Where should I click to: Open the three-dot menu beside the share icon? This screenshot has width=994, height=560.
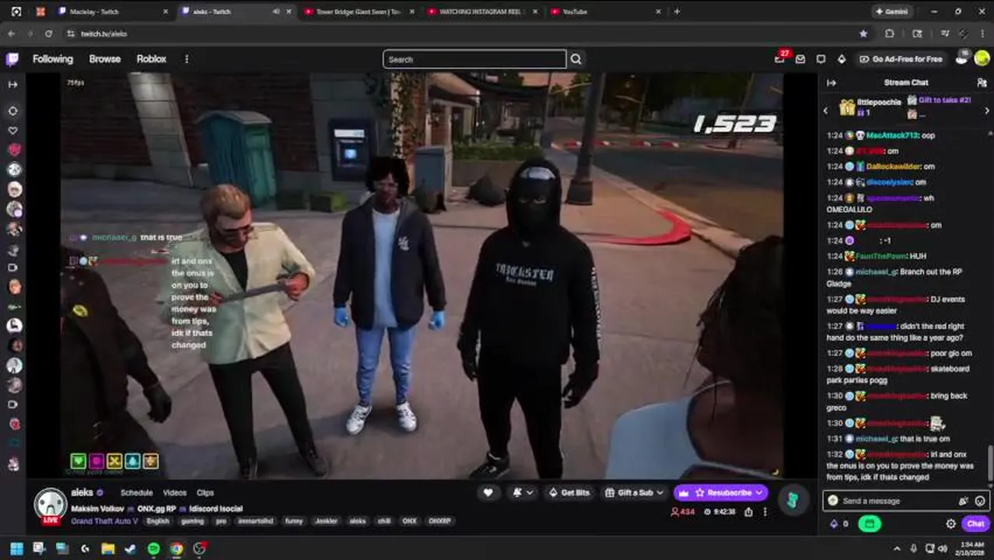coord(765,512)
